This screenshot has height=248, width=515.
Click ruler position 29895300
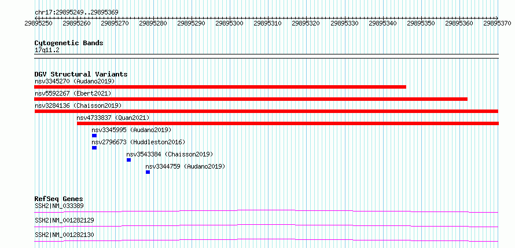point(230,23)
